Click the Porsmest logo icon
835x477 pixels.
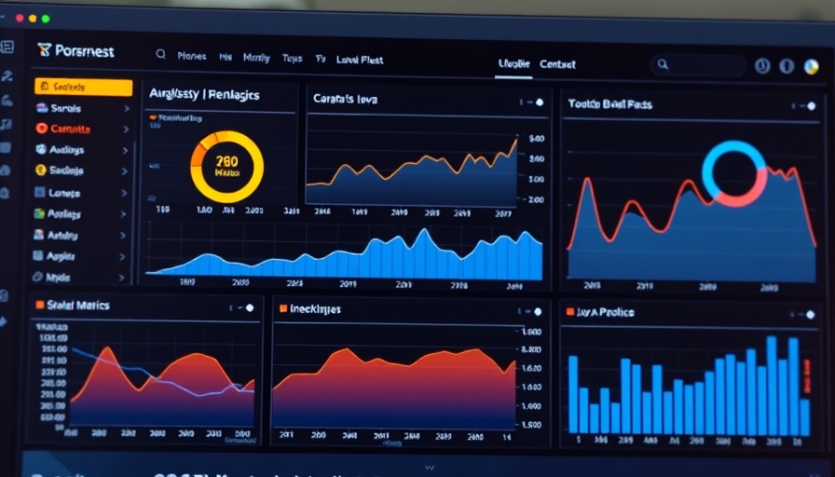(x=43, y=50)
